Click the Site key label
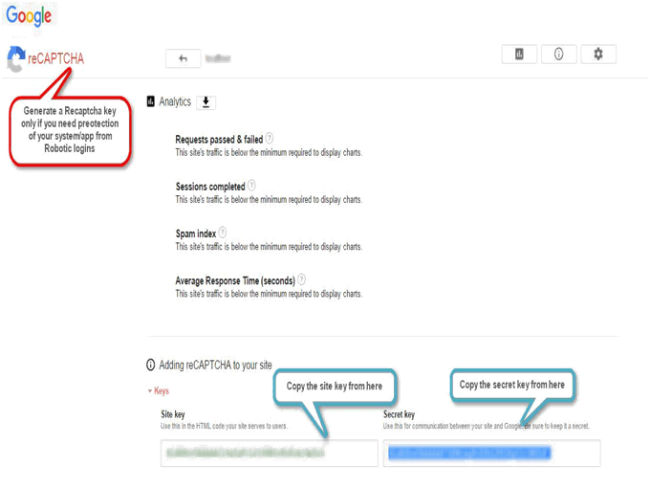 point(173,414)
